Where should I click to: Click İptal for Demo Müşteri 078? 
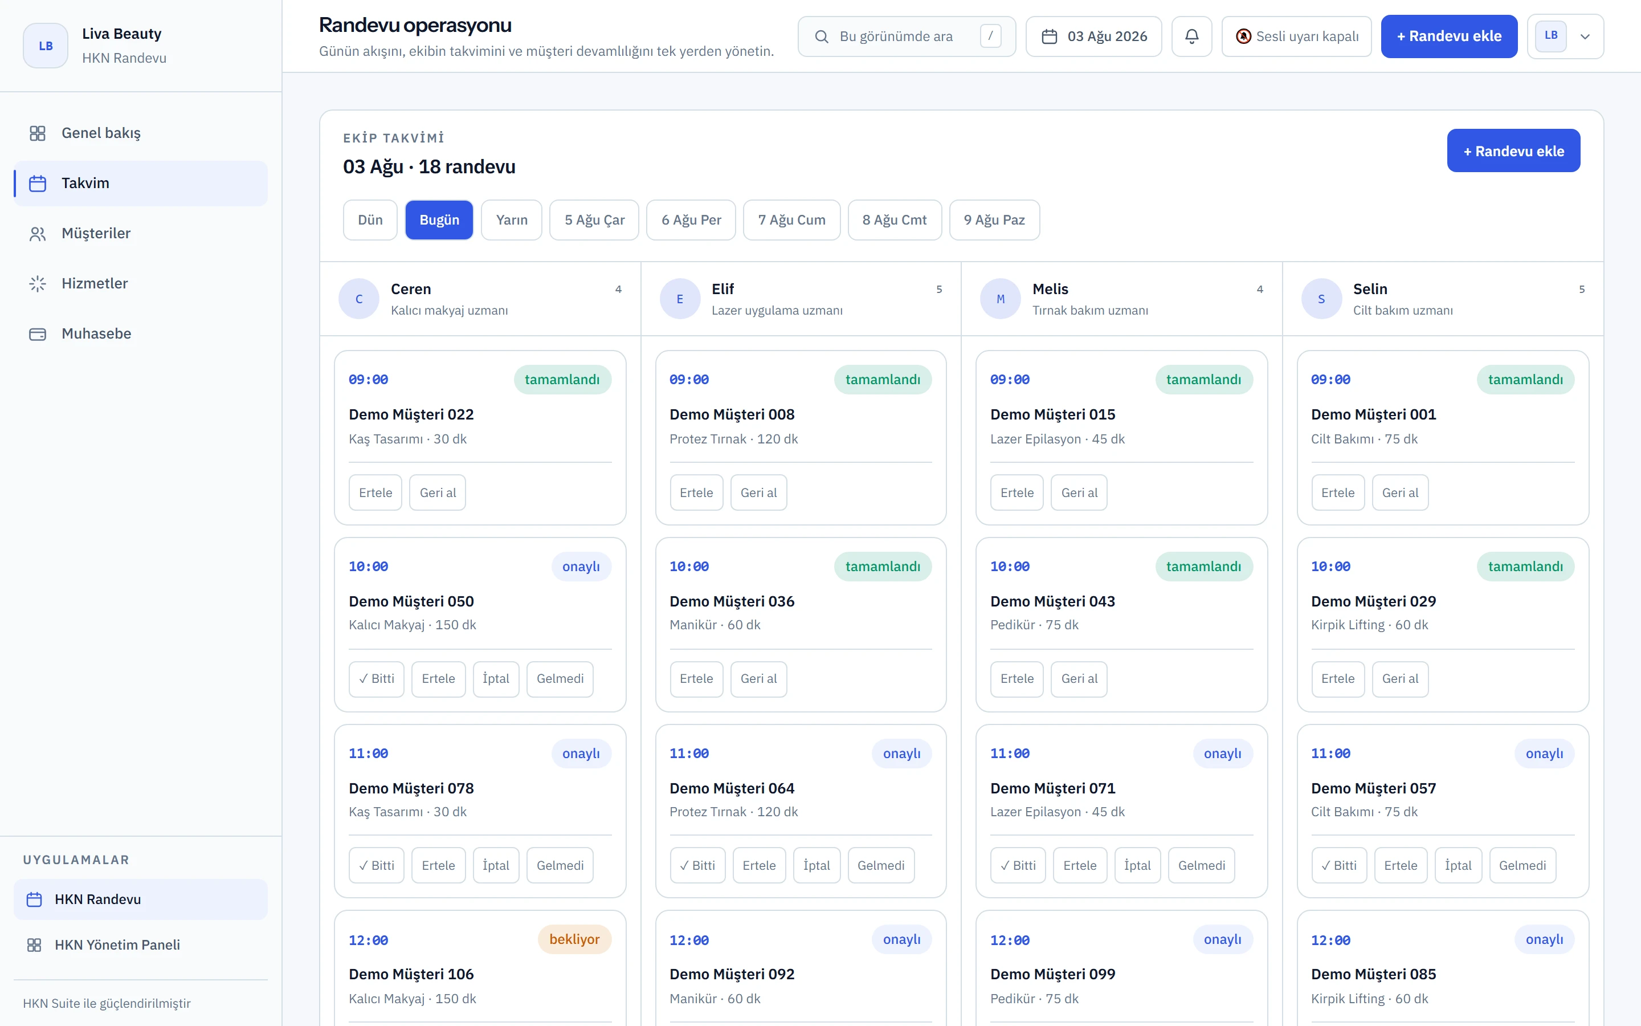tap(496, 865)
